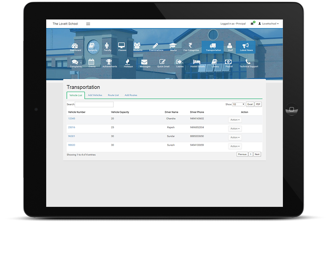This screenshot has width=331, height=258.
Task: Open Classes monitor icon
Action: [122, 46]
